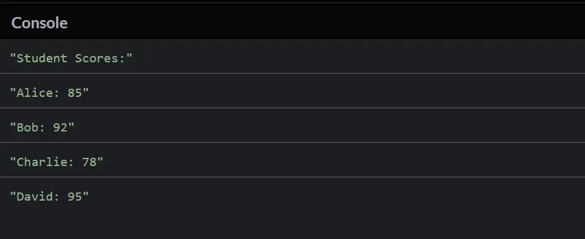Click the Console panel title
This screenshot has height=239, width=585.
(x=39, y=23)
